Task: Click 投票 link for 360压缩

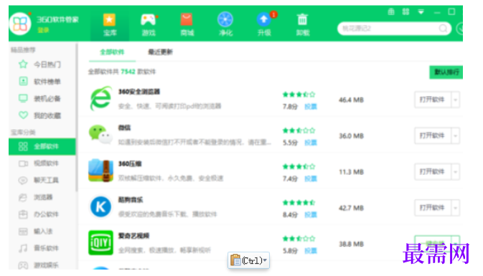Action: (x=311, y=179)
